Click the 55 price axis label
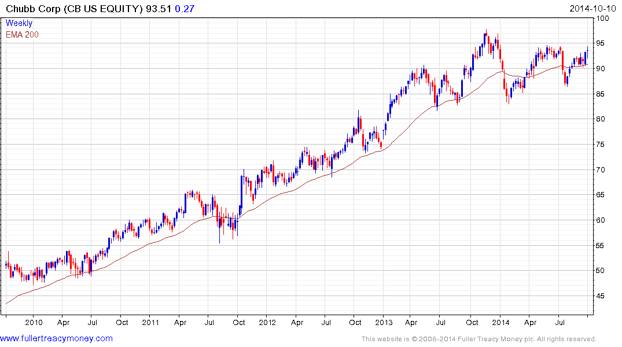Viewport: 622px width, 347px height. tap(601, 245)
